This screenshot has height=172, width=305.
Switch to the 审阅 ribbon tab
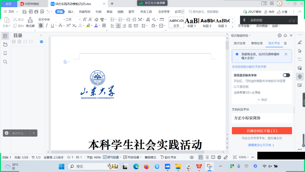click(x=109, y=12)
